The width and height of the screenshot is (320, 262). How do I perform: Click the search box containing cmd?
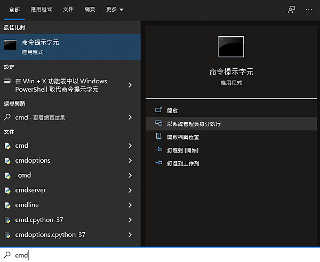(x=160, y=255)
